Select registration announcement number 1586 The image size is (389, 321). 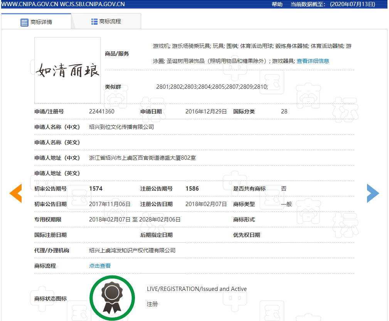click(x=192, y=189)
